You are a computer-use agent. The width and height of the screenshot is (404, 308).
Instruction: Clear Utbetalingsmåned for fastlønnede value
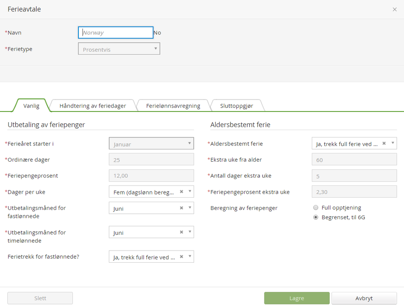182,208
